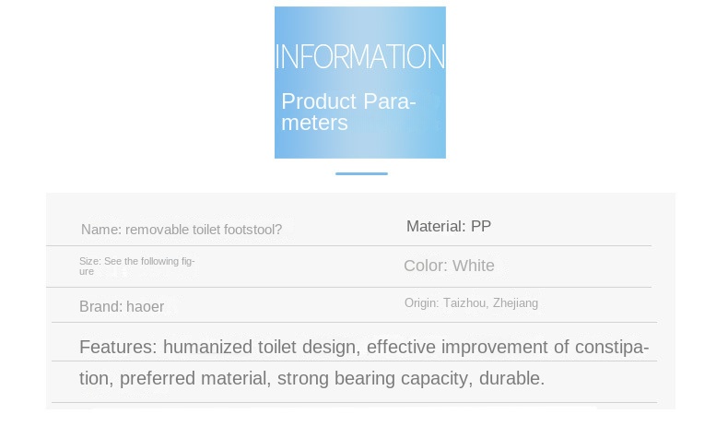Select the 'Taizhou' origin text
The height and width of the screenshot is (438, 728).
464,303
